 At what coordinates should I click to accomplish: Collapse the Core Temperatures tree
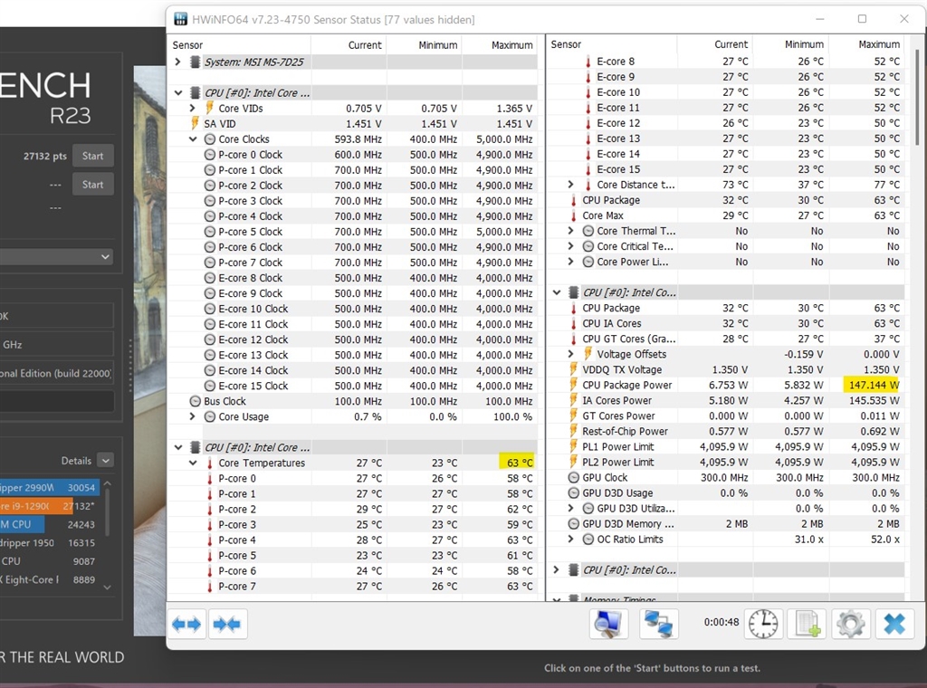(192, 463)
